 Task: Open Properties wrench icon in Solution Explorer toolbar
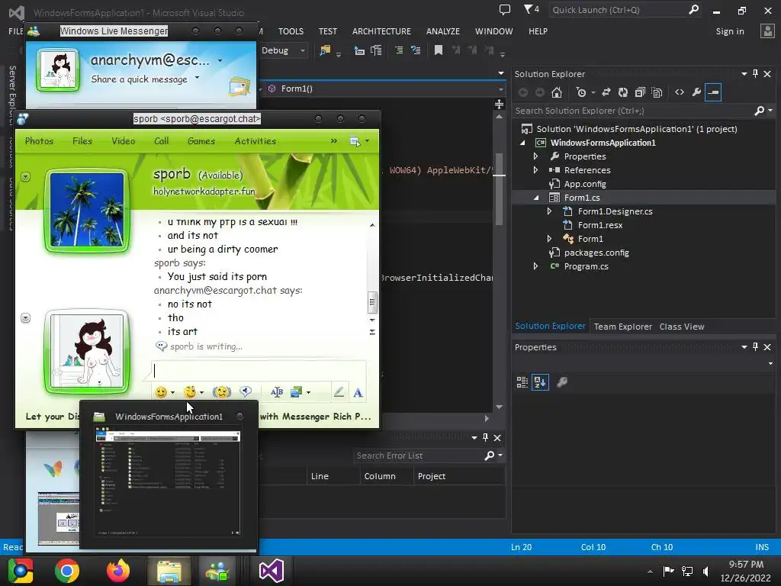696,92
